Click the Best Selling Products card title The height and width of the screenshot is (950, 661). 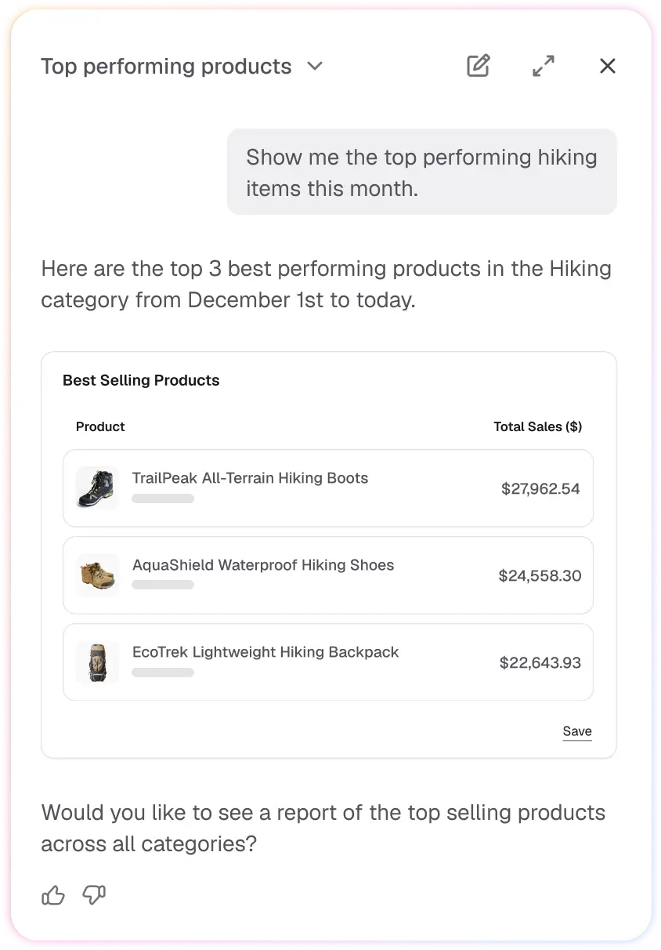coord(141,380)
